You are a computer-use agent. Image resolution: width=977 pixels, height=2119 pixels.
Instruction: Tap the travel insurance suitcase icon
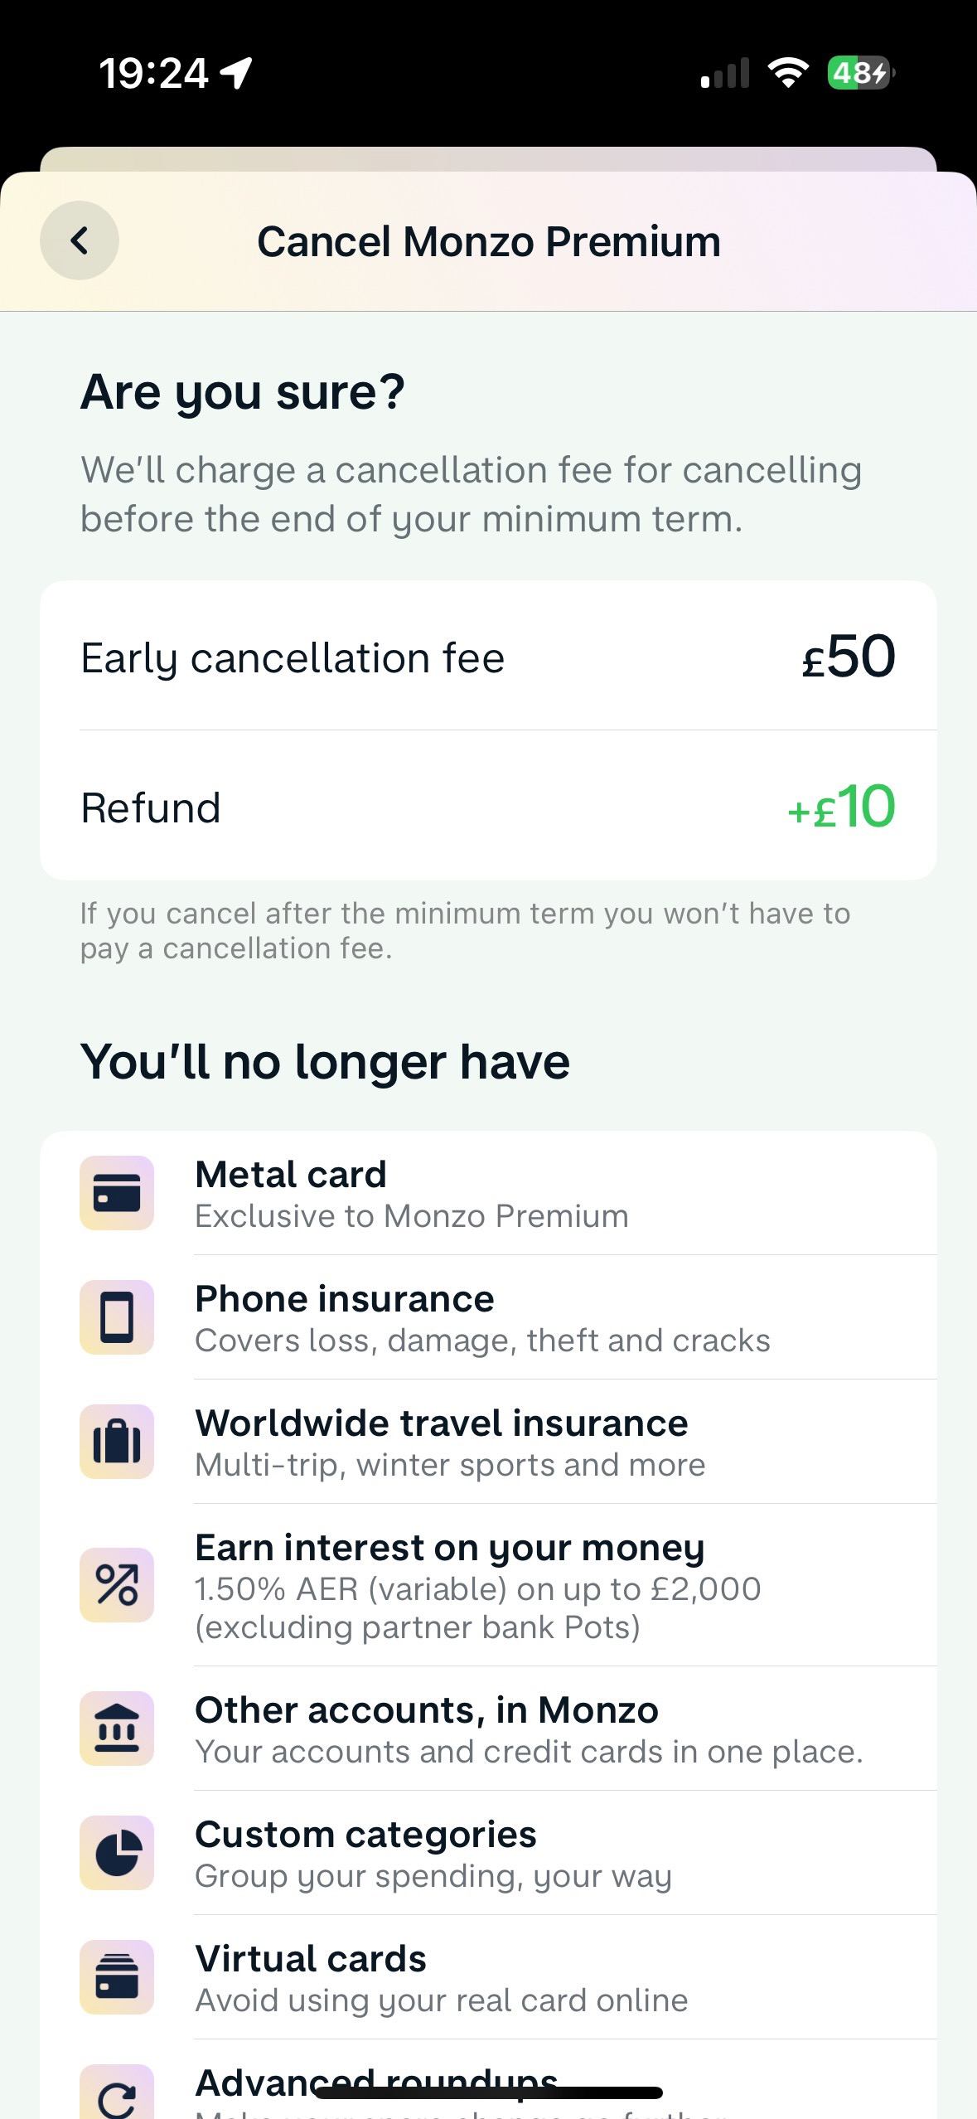[117, 1442]
